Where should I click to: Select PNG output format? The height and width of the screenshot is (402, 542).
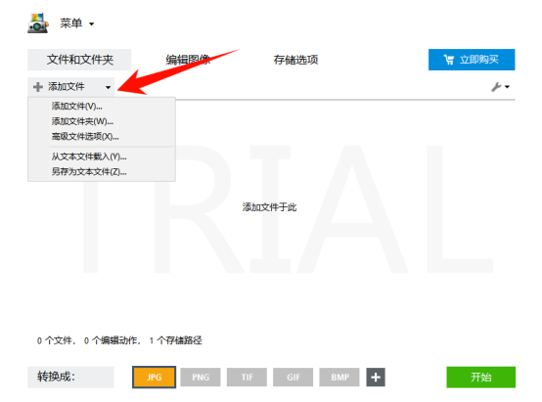click(201, 378)
